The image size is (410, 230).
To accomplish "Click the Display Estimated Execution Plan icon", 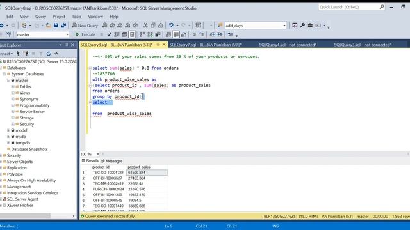I will click(117, 34).
